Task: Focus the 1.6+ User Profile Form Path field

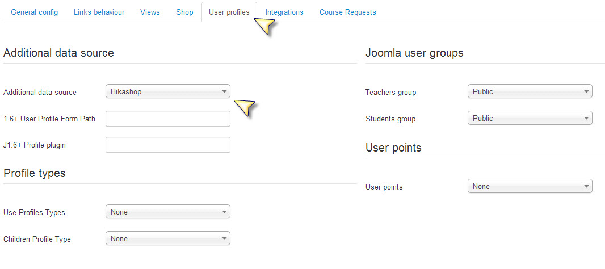Action: coord(168,119)
